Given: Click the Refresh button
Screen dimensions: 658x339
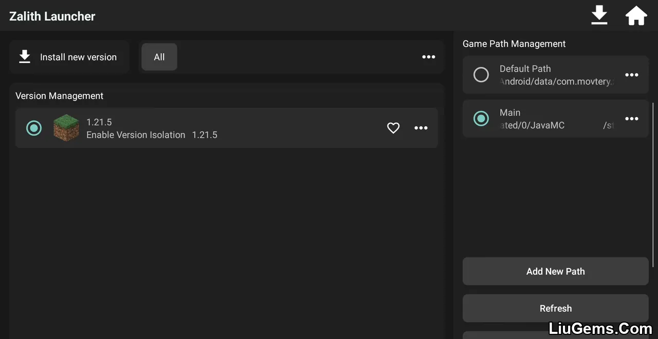Looking at the screenshot, I should (556, 308).
